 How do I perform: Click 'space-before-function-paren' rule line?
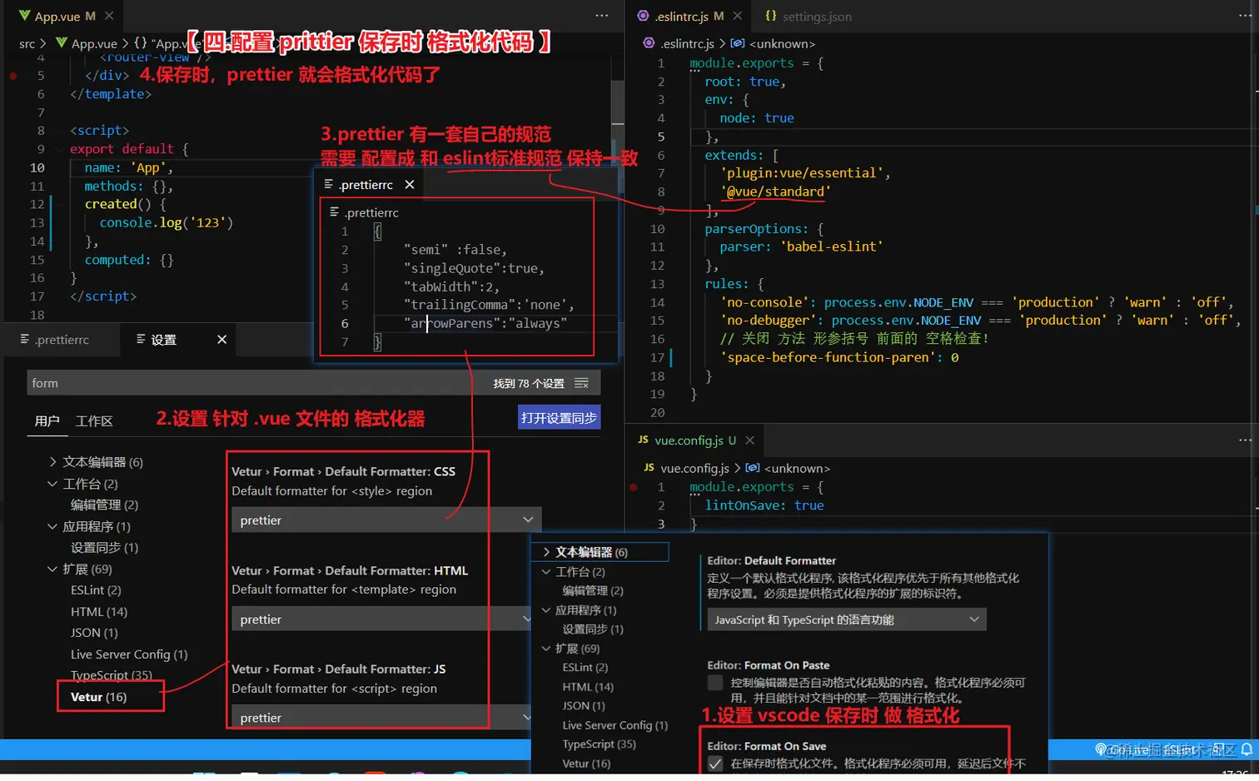click(x=839, y=357)
